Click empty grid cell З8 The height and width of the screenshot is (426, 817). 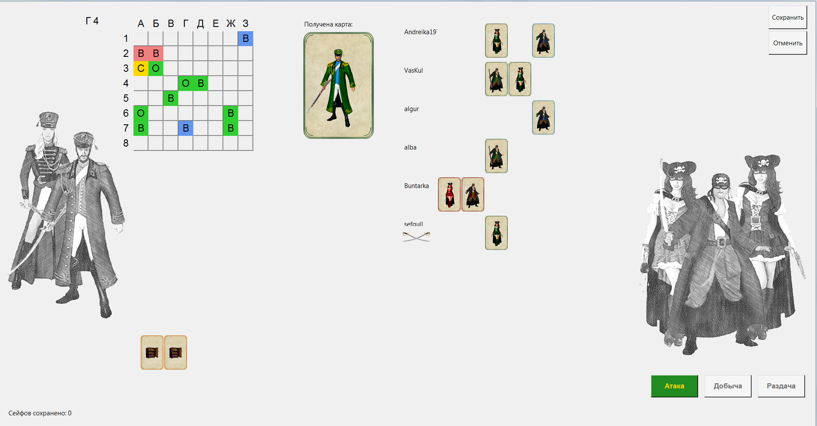click(x=246, y=143)
